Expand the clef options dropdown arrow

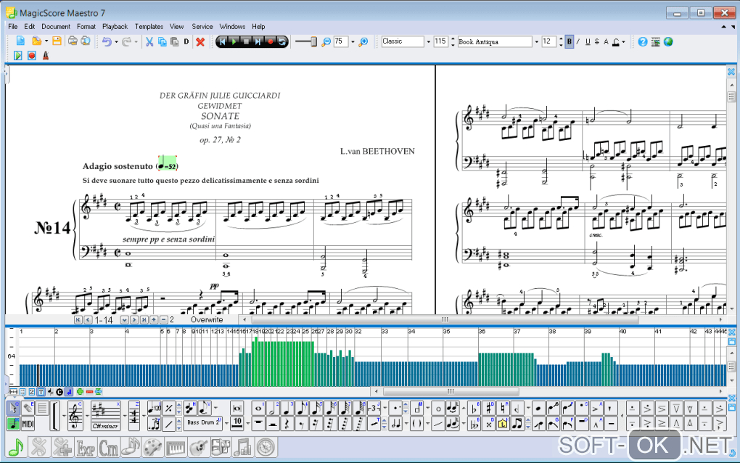pos(87,416)
